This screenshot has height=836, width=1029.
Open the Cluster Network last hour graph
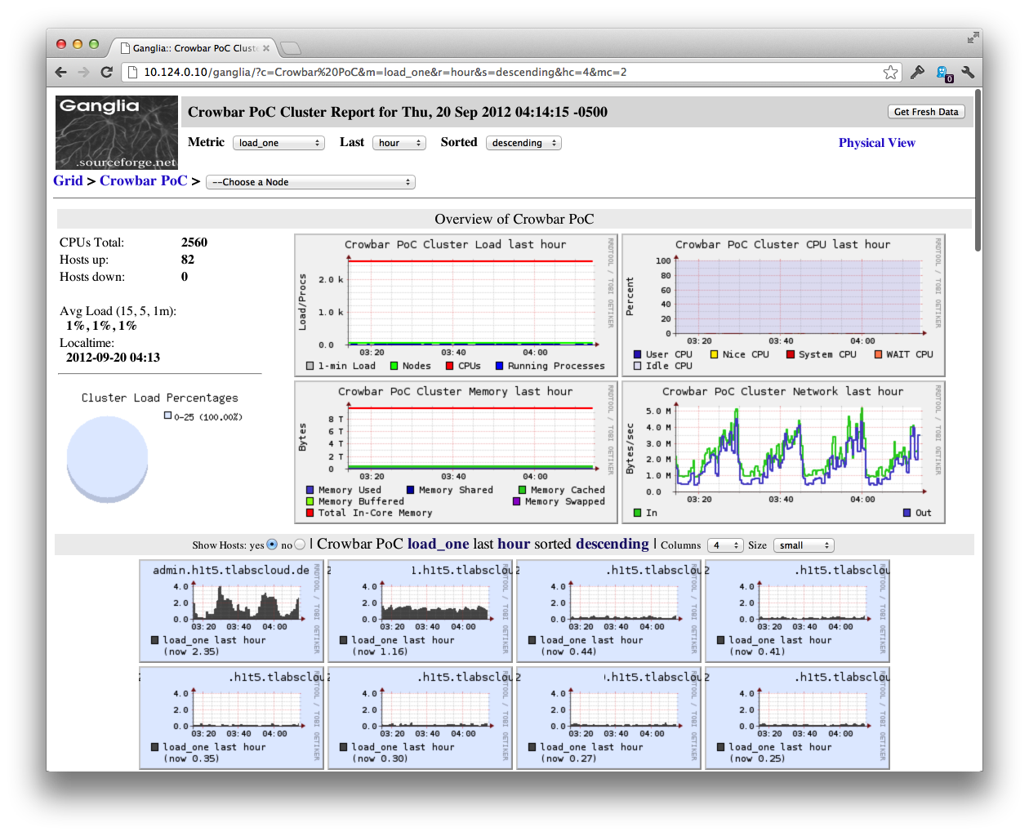click(783, 452)
